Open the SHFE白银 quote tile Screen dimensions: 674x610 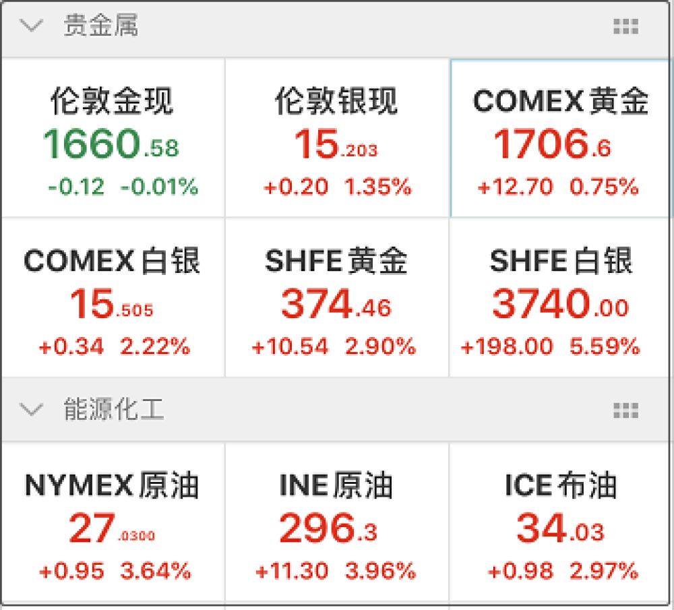[x=559, y=297]
